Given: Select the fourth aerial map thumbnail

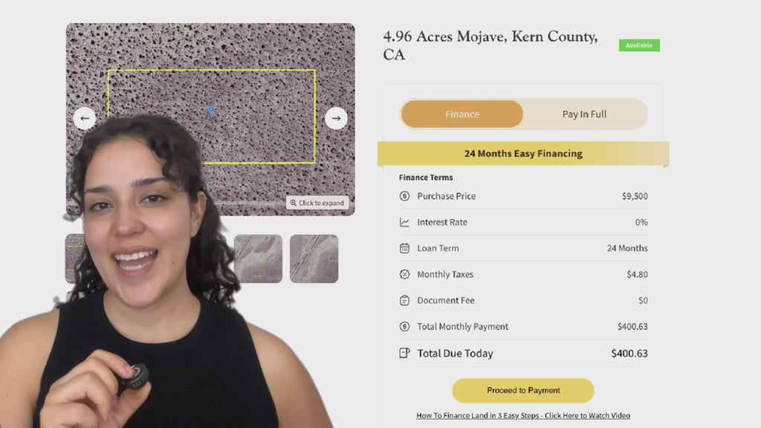Looking at the screenshot, I should coord(314,259).
